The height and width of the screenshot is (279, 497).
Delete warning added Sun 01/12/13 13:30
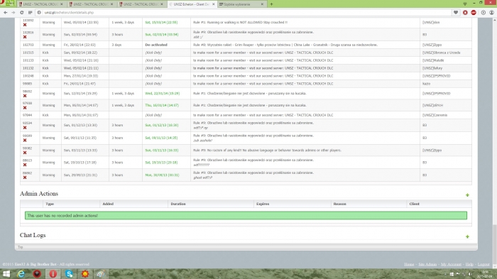pos(25,128)
